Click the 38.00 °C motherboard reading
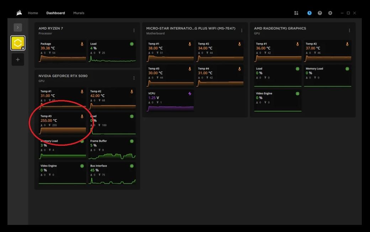The image size is (370, 232). coord(155,48)
